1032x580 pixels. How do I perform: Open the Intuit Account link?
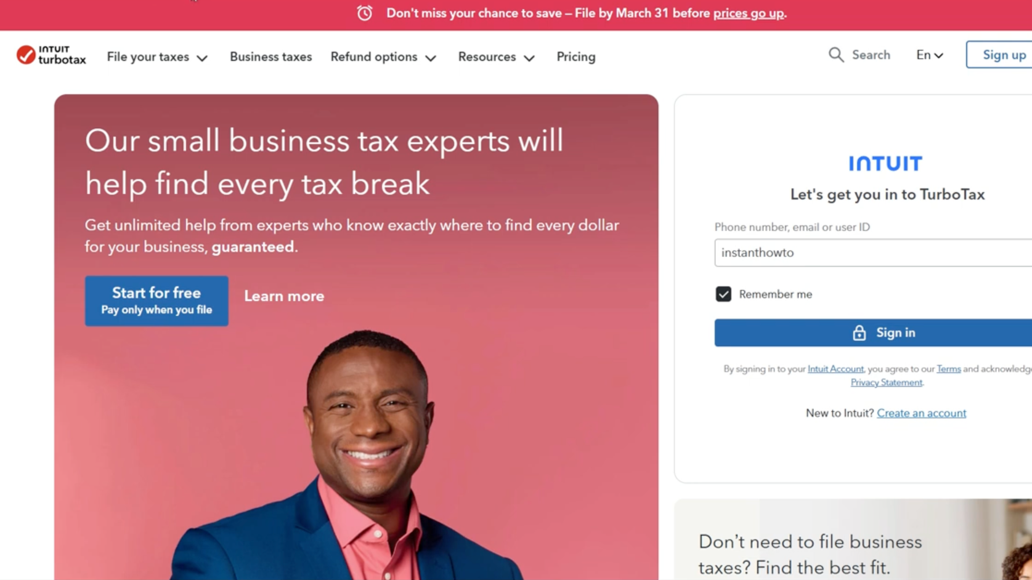pos(835,369)
